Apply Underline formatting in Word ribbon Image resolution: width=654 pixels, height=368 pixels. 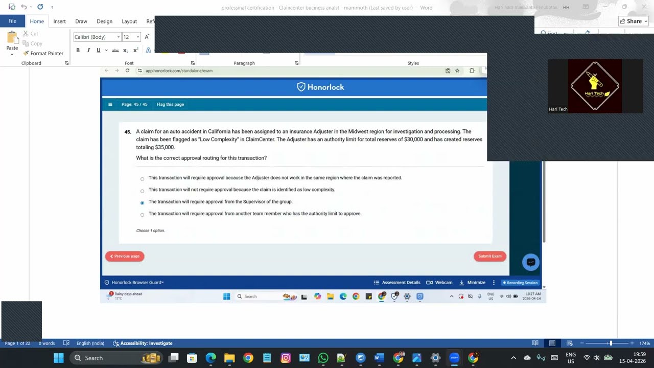pyautogui.click(x=98, y=50)
